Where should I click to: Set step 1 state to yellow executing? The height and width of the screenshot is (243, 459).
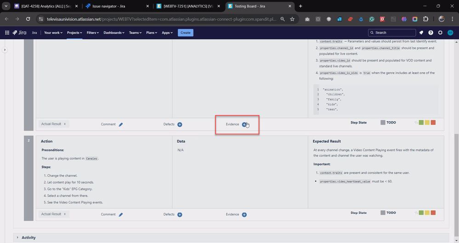coord(427,122)
